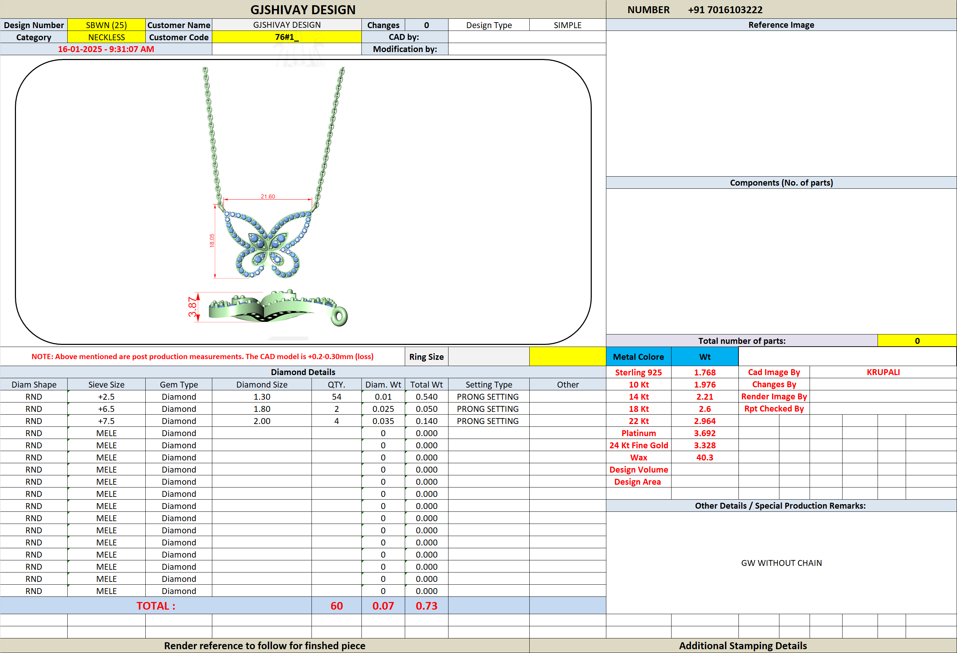Select the 10 Kt weight 1.976
This screenshot has height=653, width=957.
(x=704, y=384)
